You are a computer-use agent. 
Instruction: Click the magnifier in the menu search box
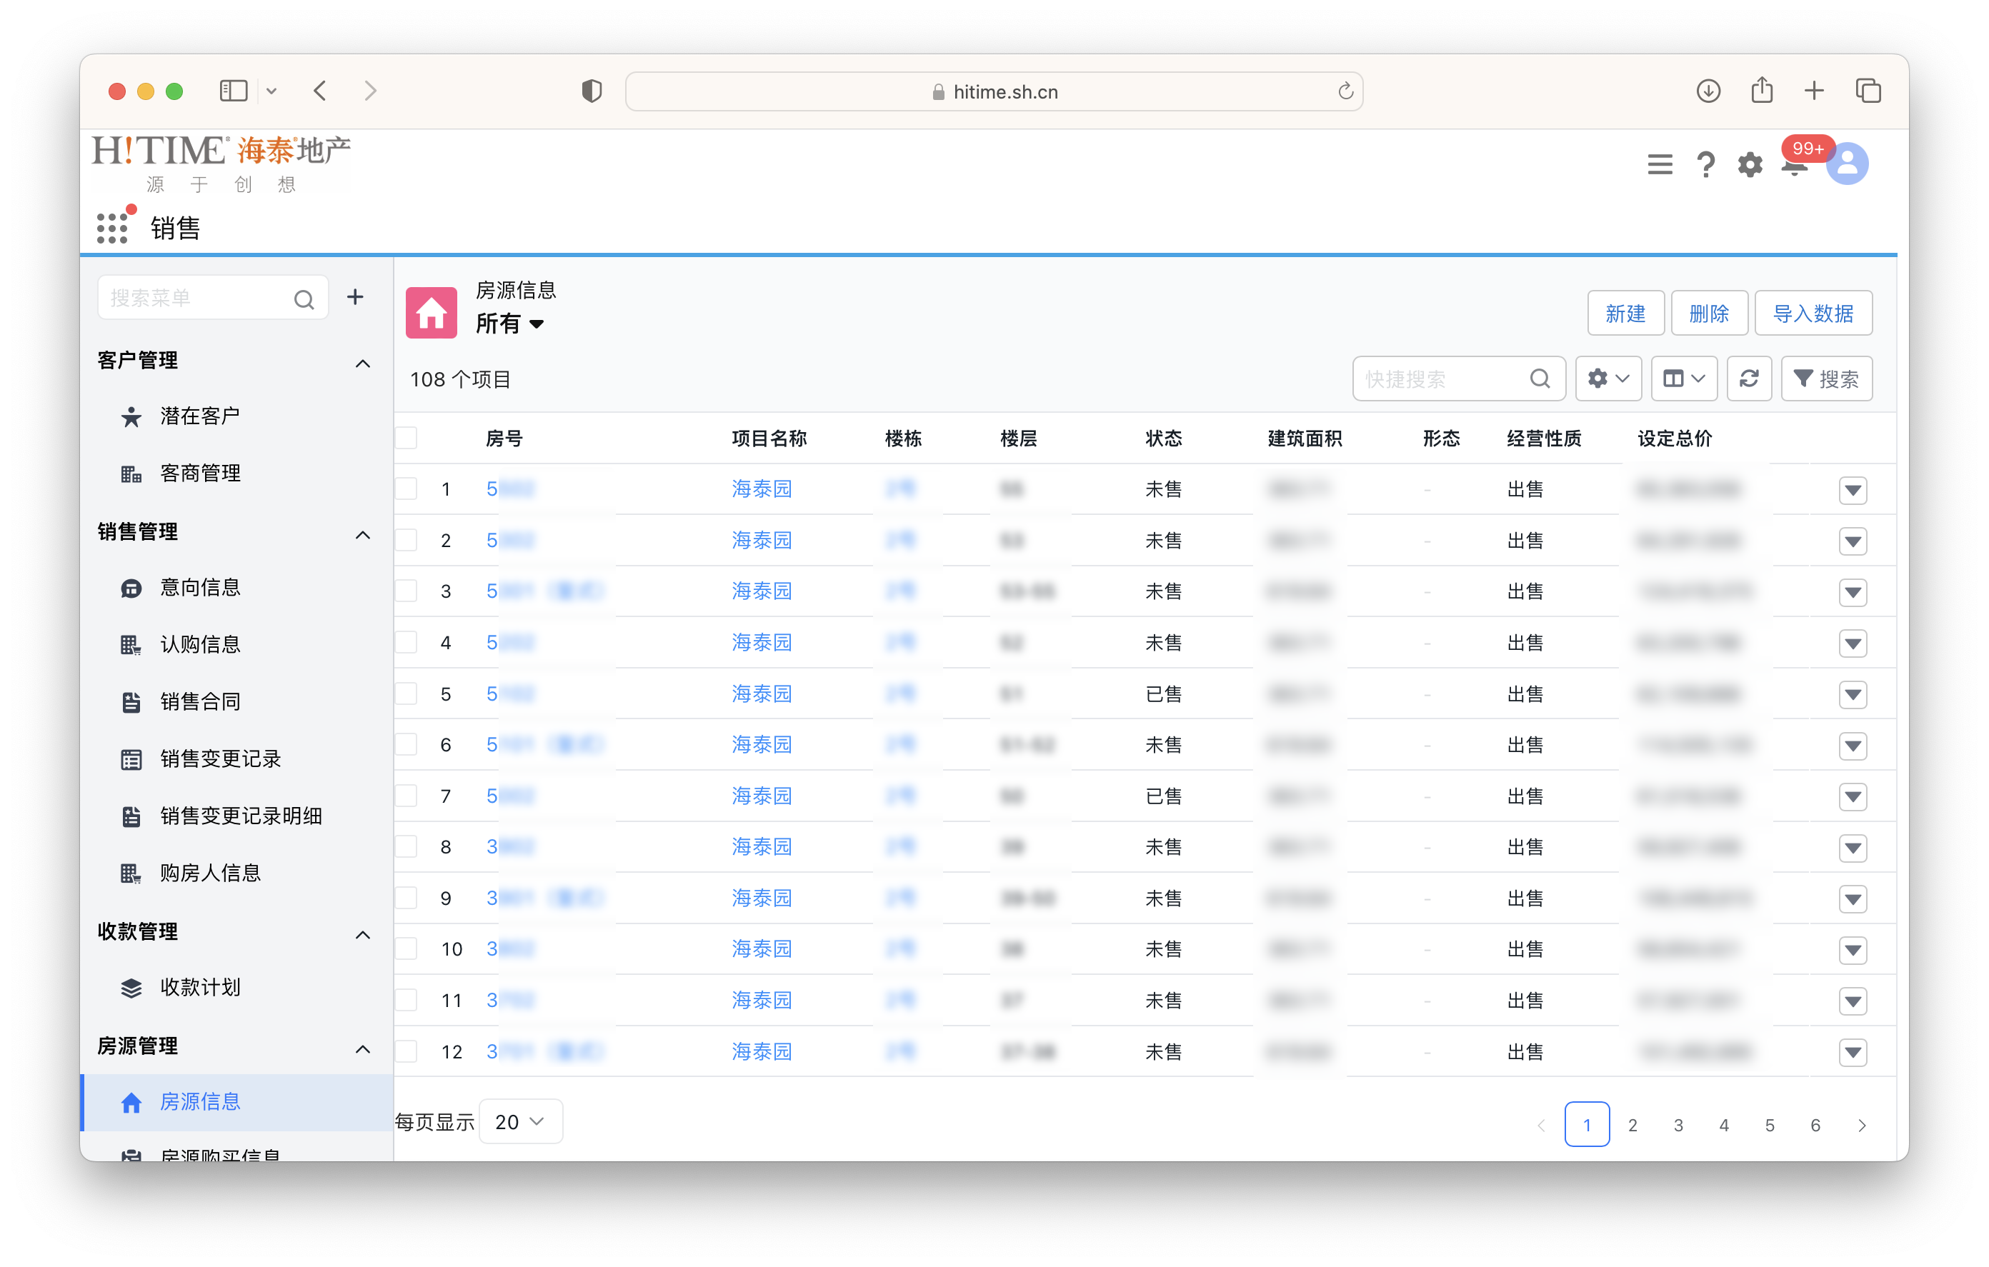pyautogui.click(x=304, y=298)
